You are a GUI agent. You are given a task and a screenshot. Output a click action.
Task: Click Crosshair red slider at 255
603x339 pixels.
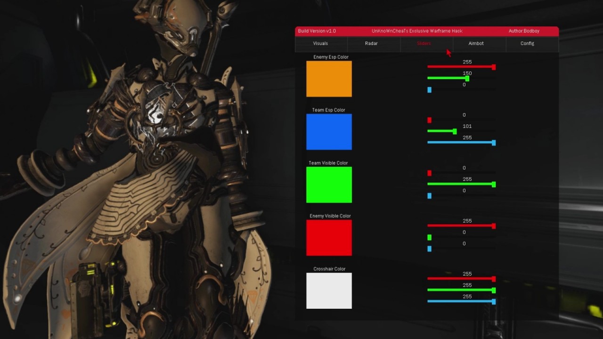pos(461,279)
